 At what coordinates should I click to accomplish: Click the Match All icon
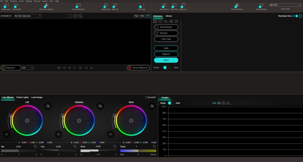coord(115,6)
